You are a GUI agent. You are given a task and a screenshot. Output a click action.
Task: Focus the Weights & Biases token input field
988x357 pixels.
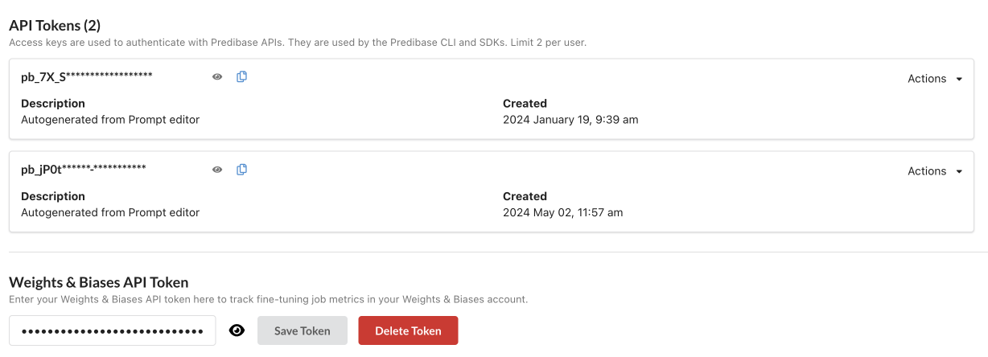tap(112, 330)
